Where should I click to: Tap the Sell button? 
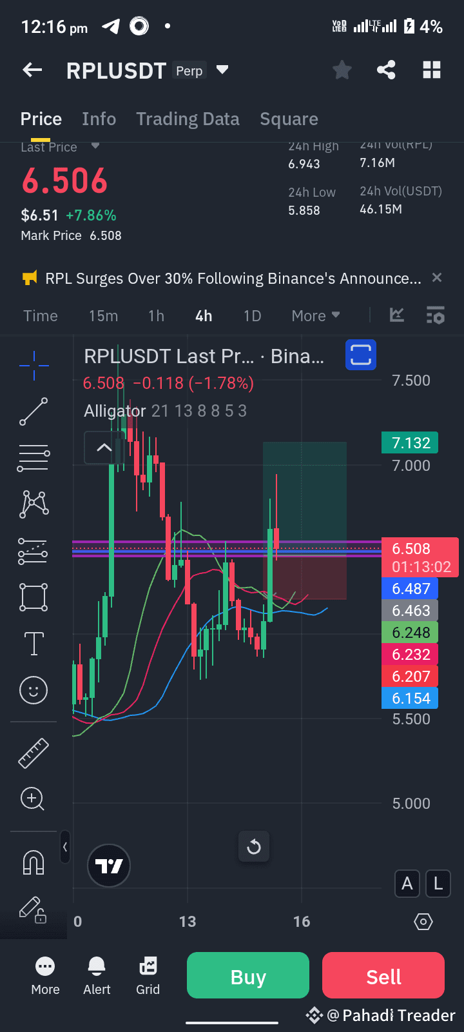(383, 975)
